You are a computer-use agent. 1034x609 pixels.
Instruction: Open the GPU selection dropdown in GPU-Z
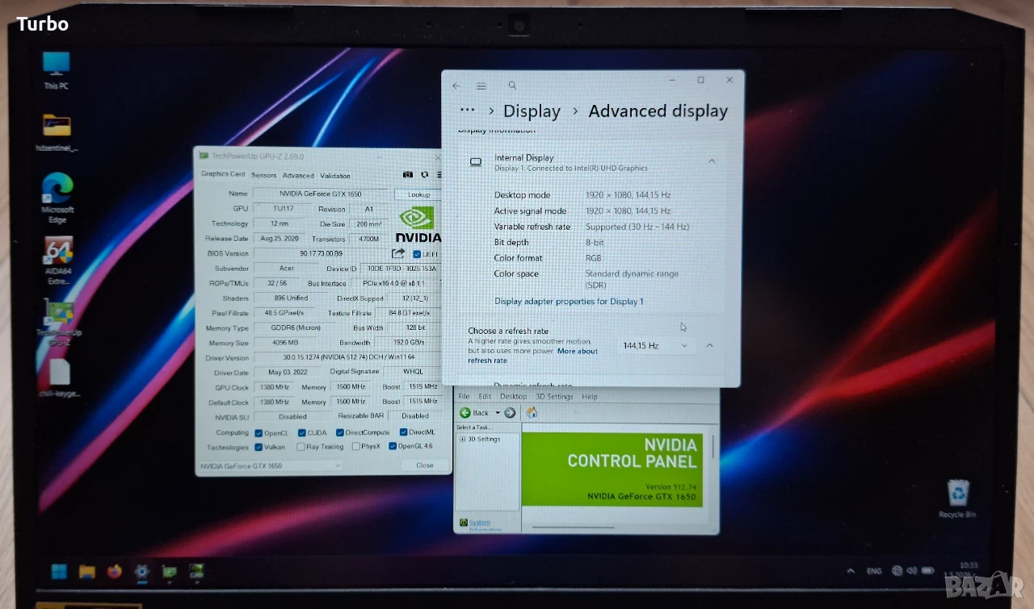[271, 466]
